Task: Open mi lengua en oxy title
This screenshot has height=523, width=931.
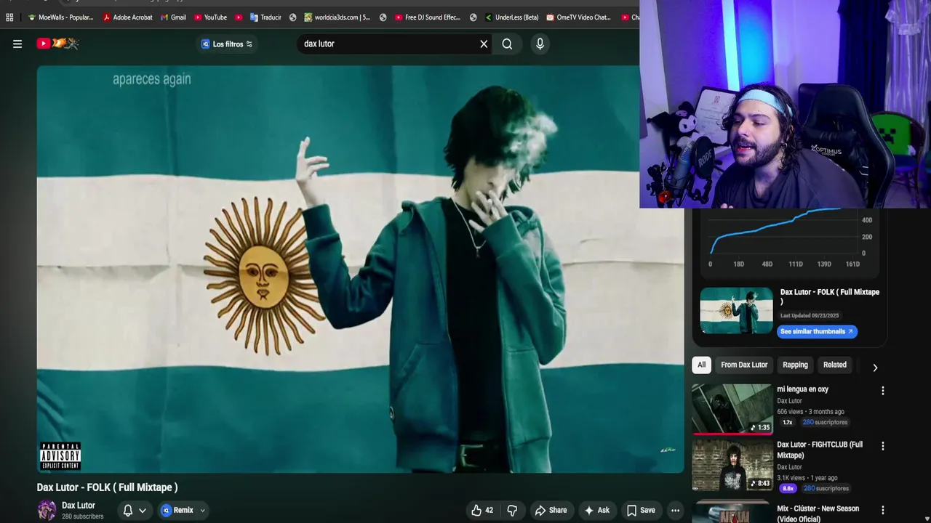Action: point(802,389)
